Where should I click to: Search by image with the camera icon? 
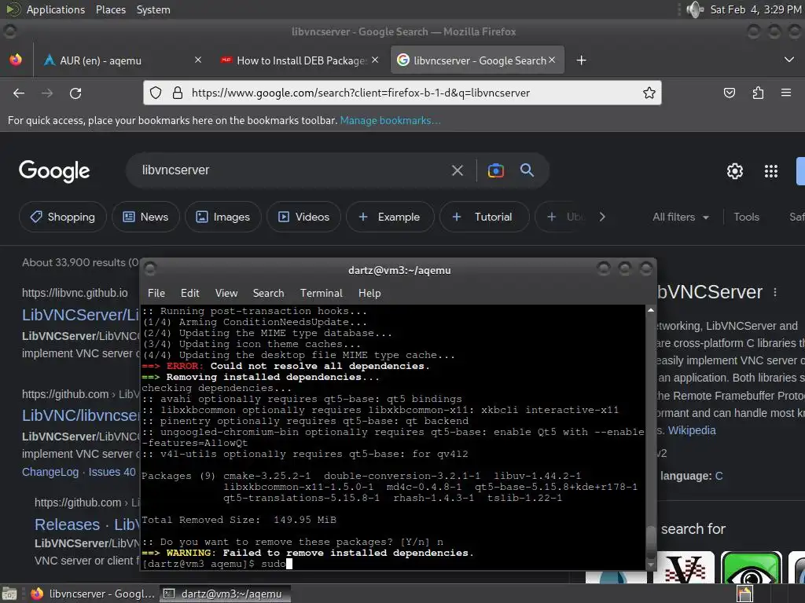pyautogui.click(x=495, y=170)
